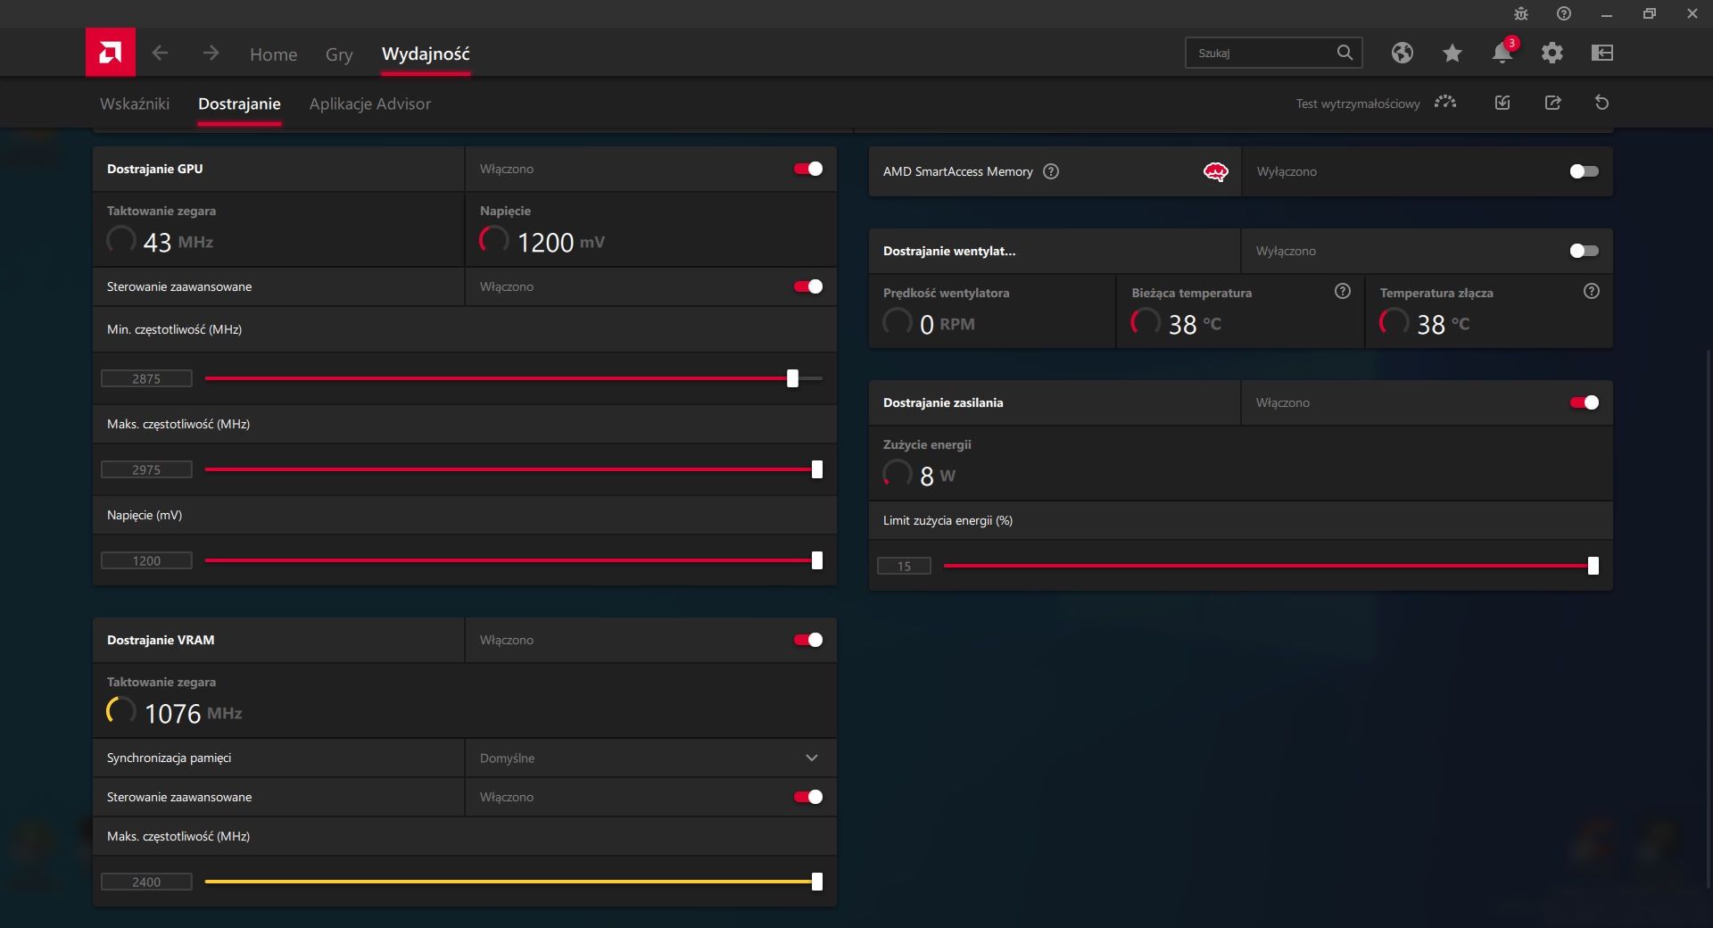This screenshot has height=928, width=1713.
Task: Open favorites star icon
Action: [1452, 53]
